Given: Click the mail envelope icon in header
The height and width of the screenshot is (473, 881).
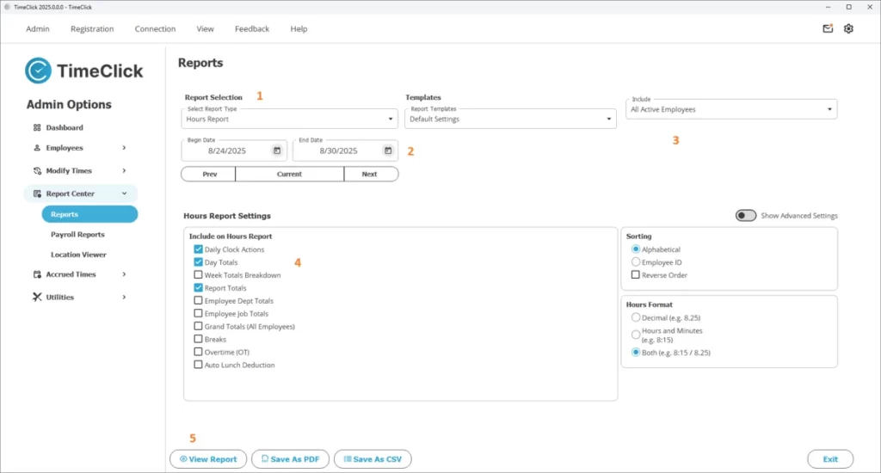Looking at the screenshot, I should (828, 28).
